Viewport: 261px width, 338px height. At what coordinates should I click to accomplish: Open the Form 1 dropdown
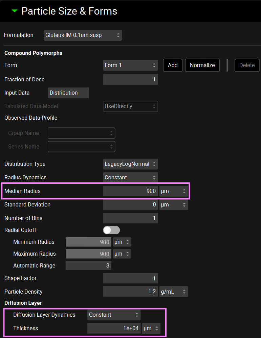click(x=130, y=65)
